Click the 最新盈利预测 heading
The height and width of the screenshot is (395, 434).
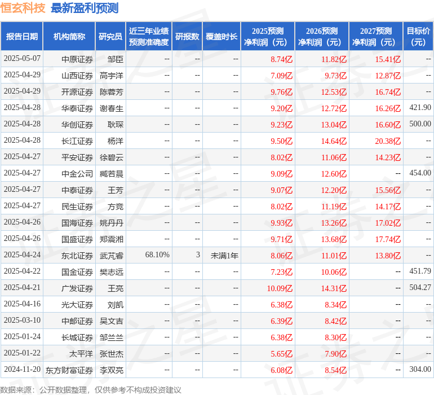[85, 8]
